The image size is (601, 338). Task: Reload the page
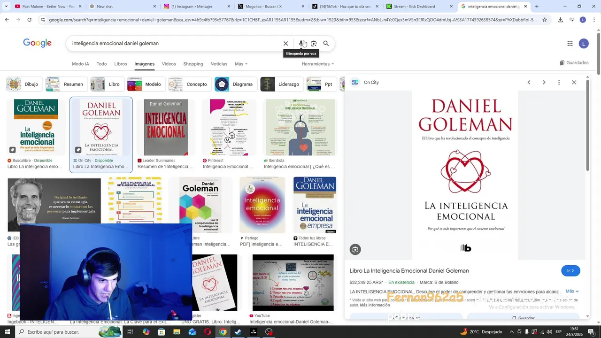29,20
